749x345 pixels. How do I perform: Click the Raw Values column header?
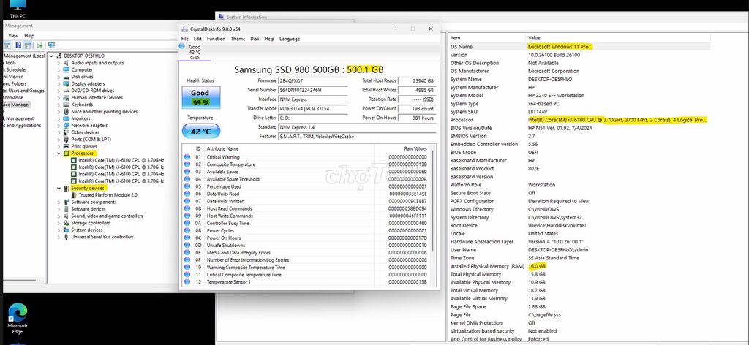click(x=415, y=149)
